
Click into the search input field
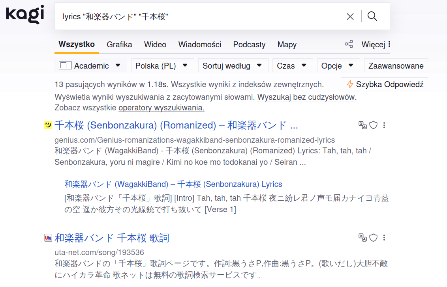(197, 17)
